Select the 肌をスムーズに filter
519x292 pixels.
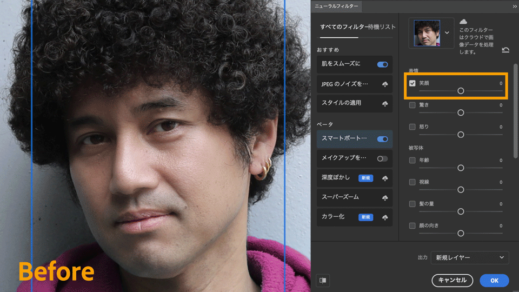(x=355, y=64)
